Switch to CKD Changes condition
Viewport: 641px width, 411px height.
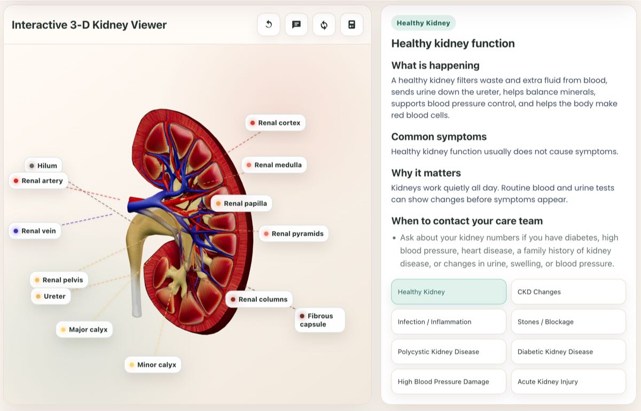point(568,292)
